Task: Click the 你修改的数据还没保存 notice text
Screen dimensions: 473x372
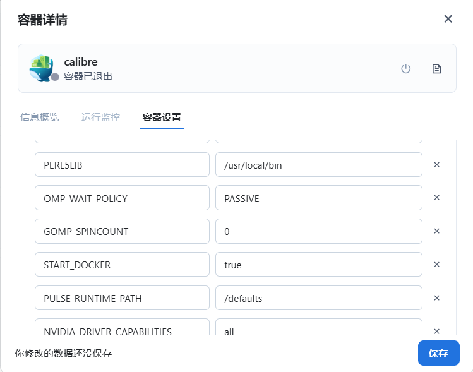Action: 63,353
